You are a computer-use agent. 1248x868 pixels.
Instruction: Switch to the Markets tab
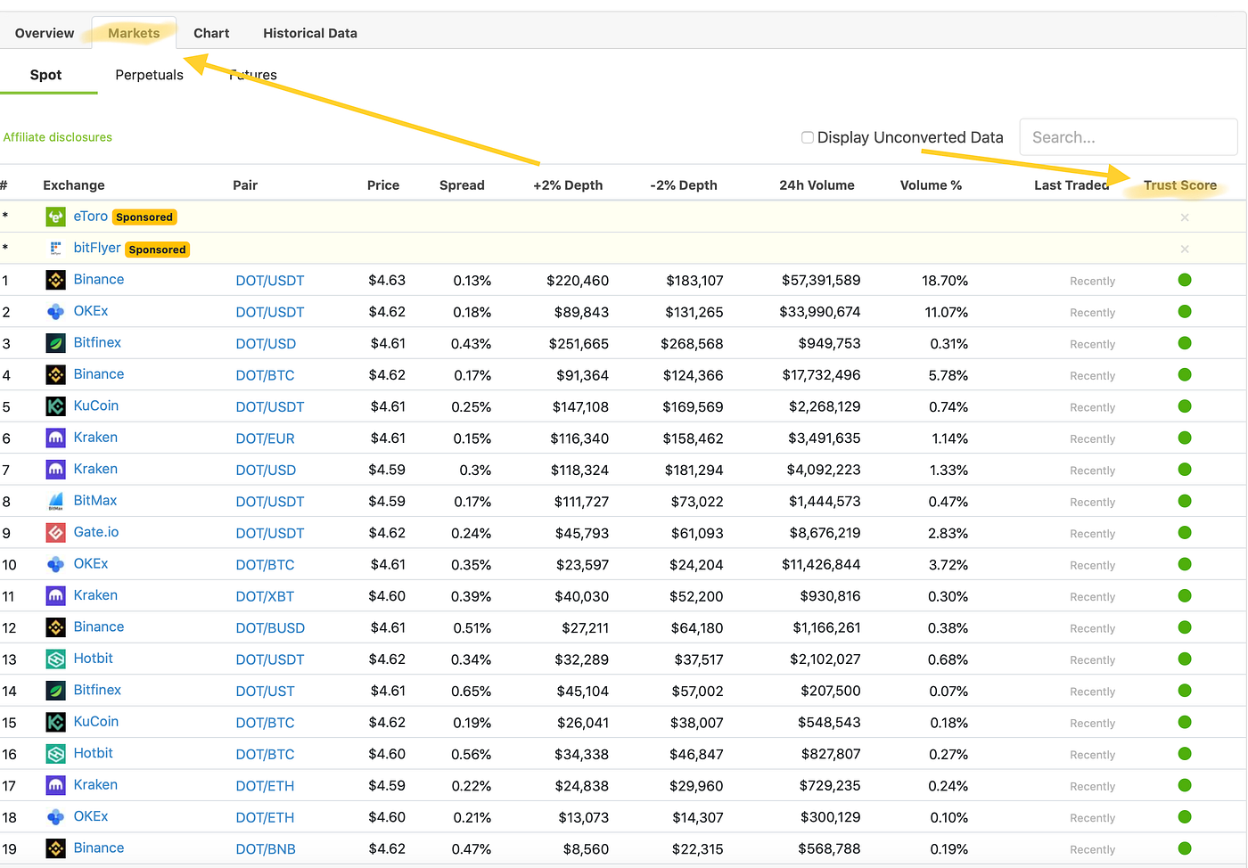[134, 33]
